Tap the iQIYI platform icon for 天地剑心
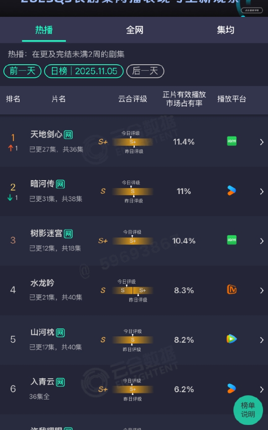 tap(232, 141)
